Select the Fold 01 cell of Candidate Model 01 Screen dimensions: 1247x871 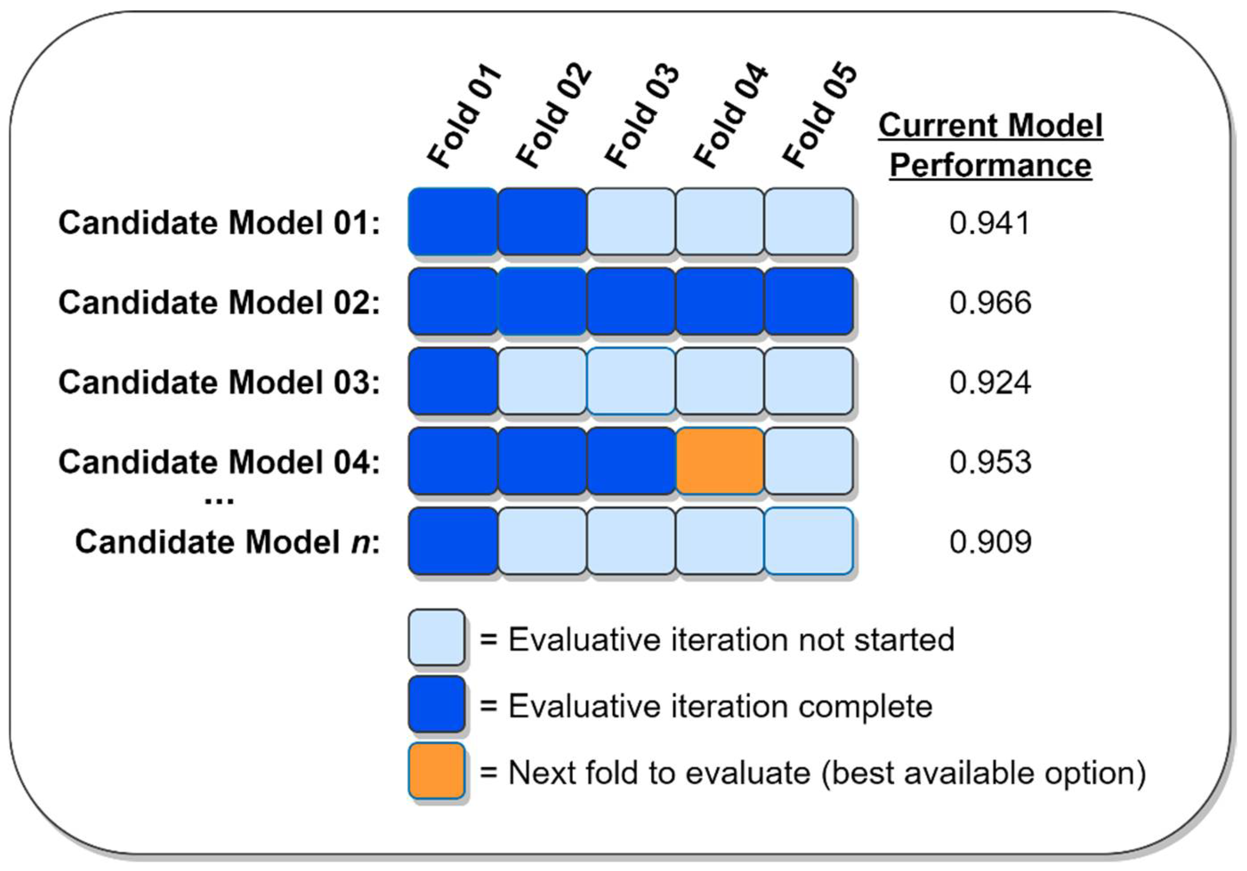(x=453, y=222)
